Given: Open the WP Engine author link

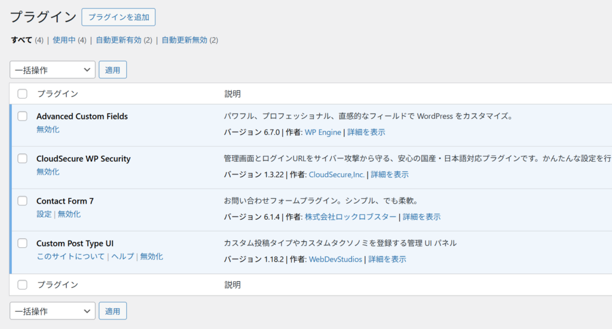Looking at the screenshot, I should 323,133.
